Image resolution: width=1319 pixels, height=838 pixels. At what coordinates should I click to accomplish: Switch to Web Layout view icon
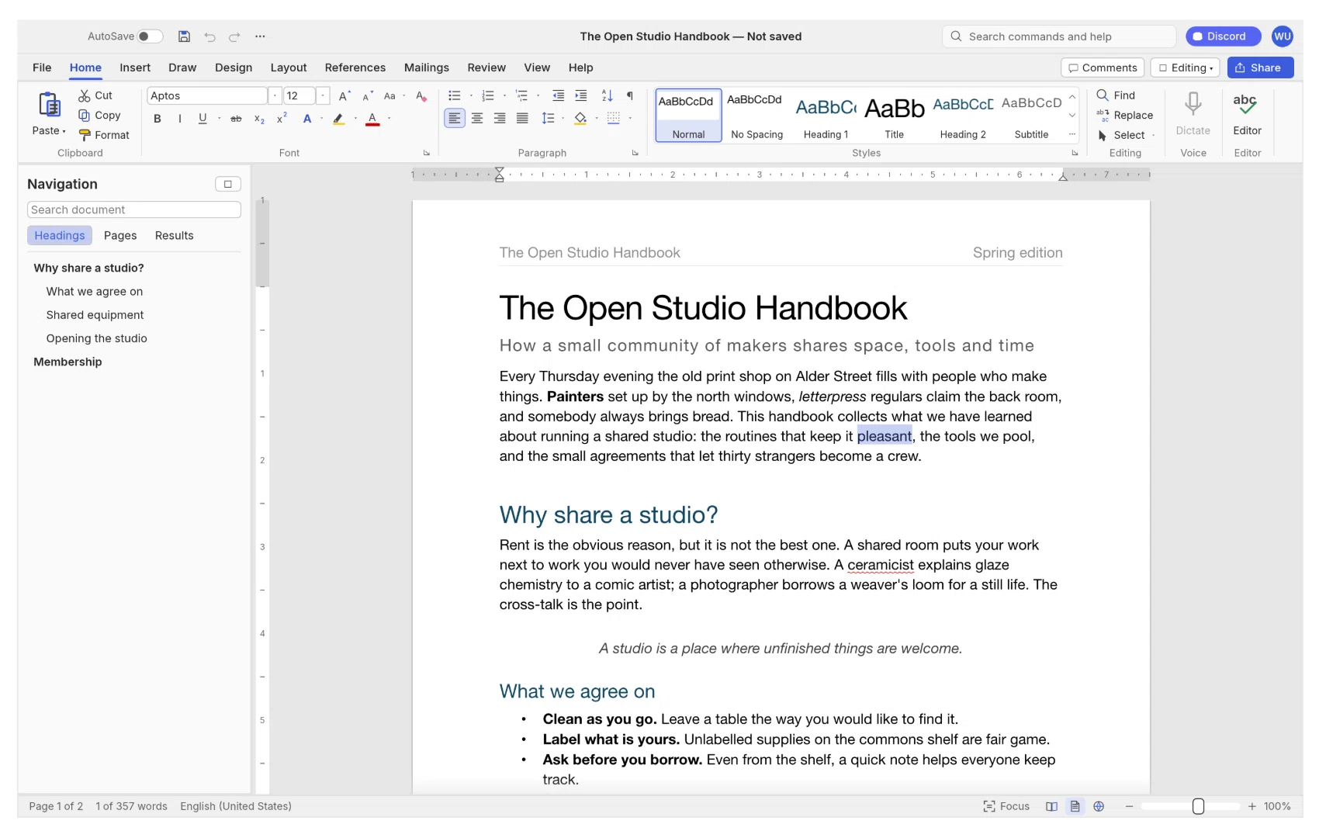click(x=1099, y=806)
